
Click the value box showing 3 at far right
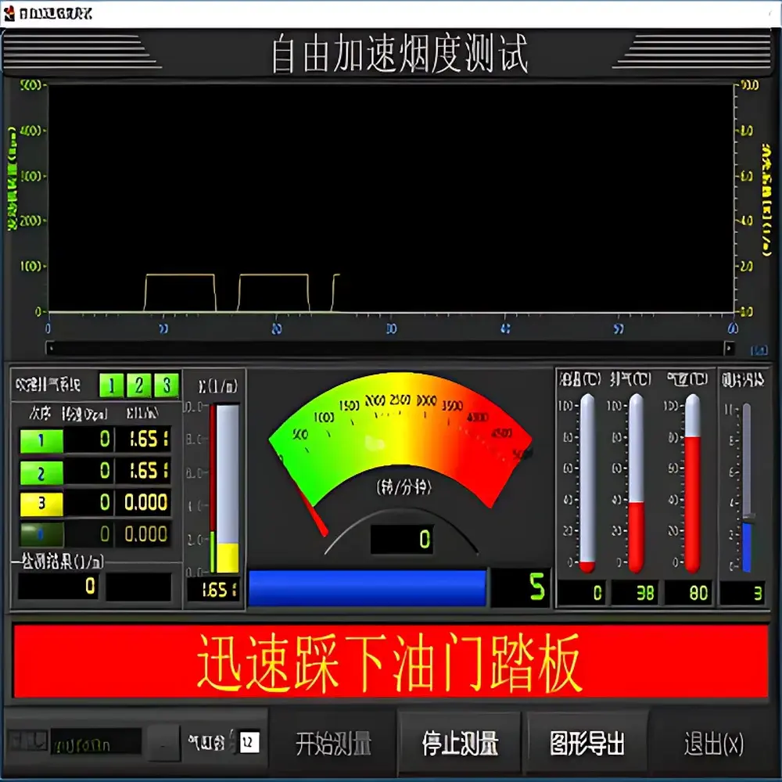[741, 593]
